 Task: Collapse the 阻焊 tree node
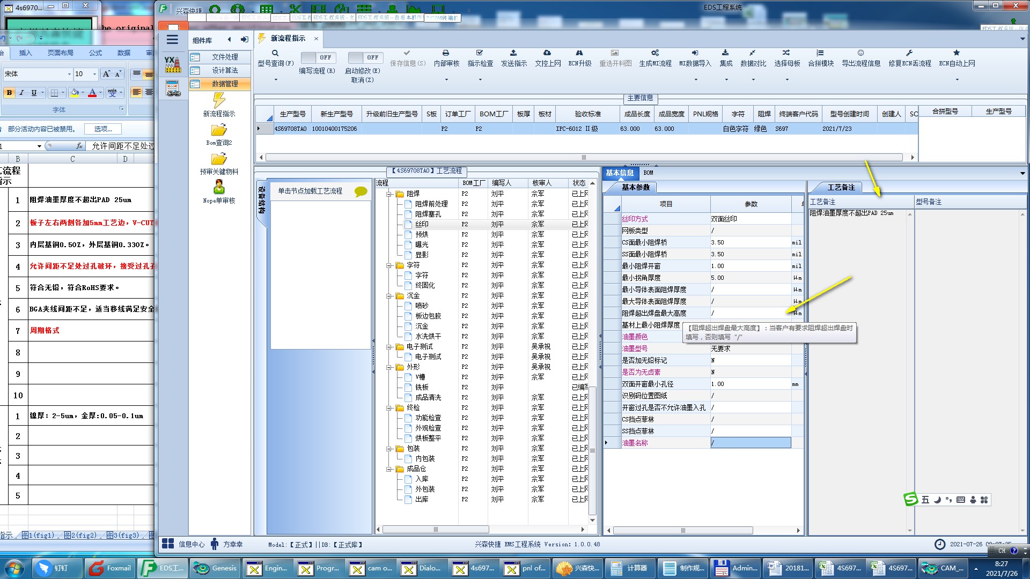[389, 194]
